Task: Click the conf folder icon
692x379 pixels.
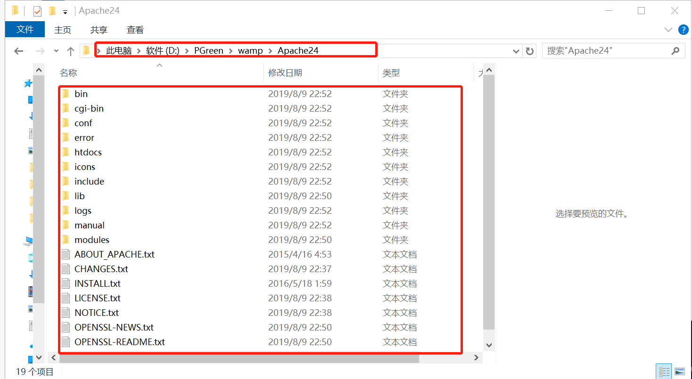Action: [x=66, y=123]
